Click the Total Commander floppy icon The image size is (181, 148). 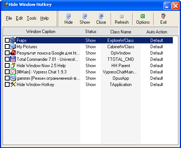[x=13, y=59]
